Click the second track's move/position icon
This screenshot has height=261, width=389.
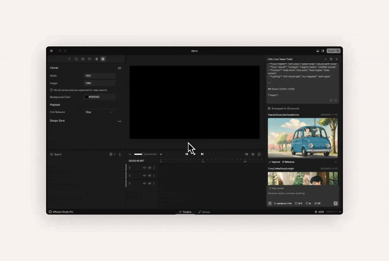[x=144, y=175]
